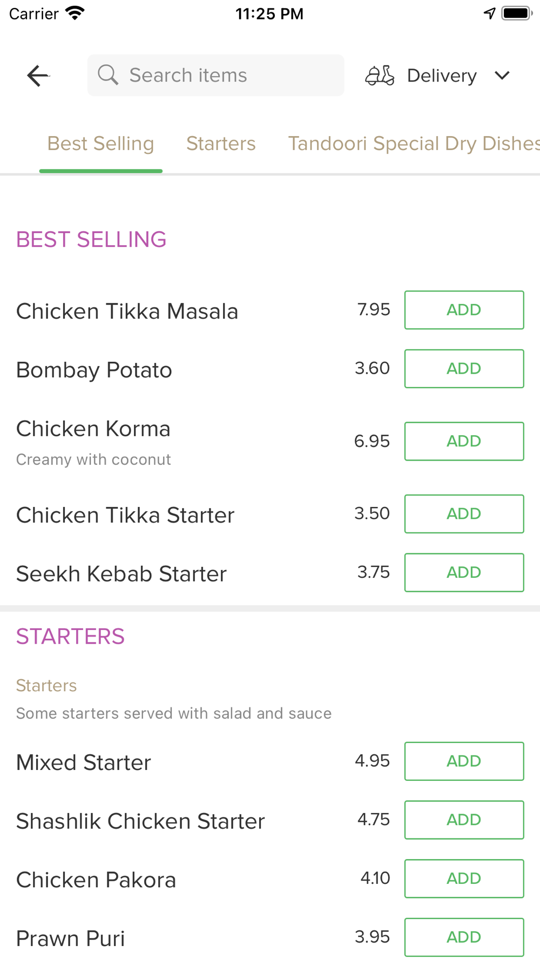The width and height of the screenshot is (540, 960).
Task: Add Bombay Potato to order
Action: (x=464, y=369)
